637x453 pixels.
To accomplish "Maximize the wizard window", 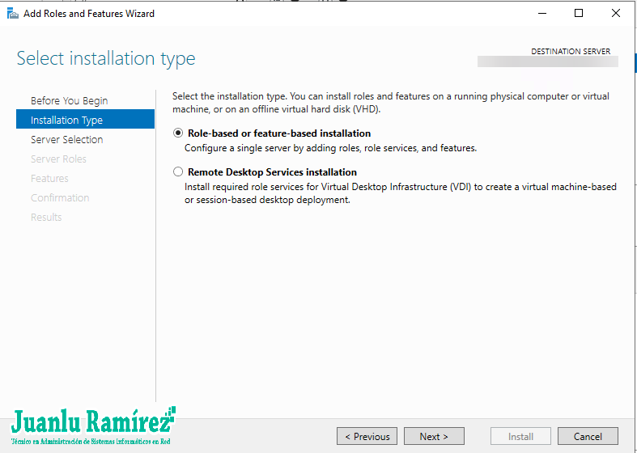I will [579, 13].
